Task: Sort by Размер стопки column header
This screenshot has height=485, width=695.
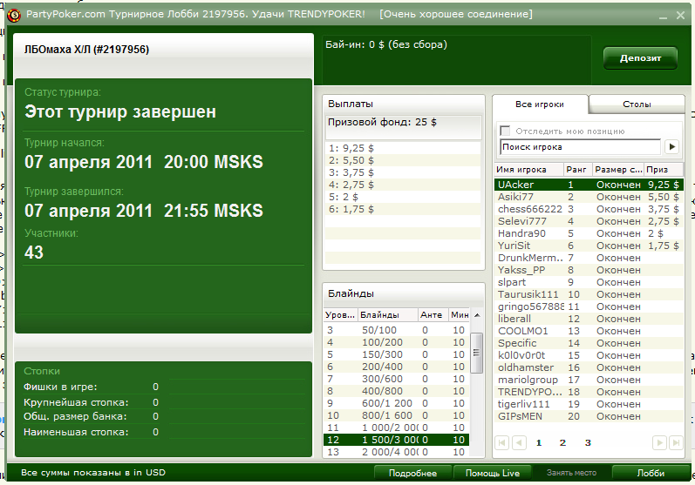Action: point(618,170)
